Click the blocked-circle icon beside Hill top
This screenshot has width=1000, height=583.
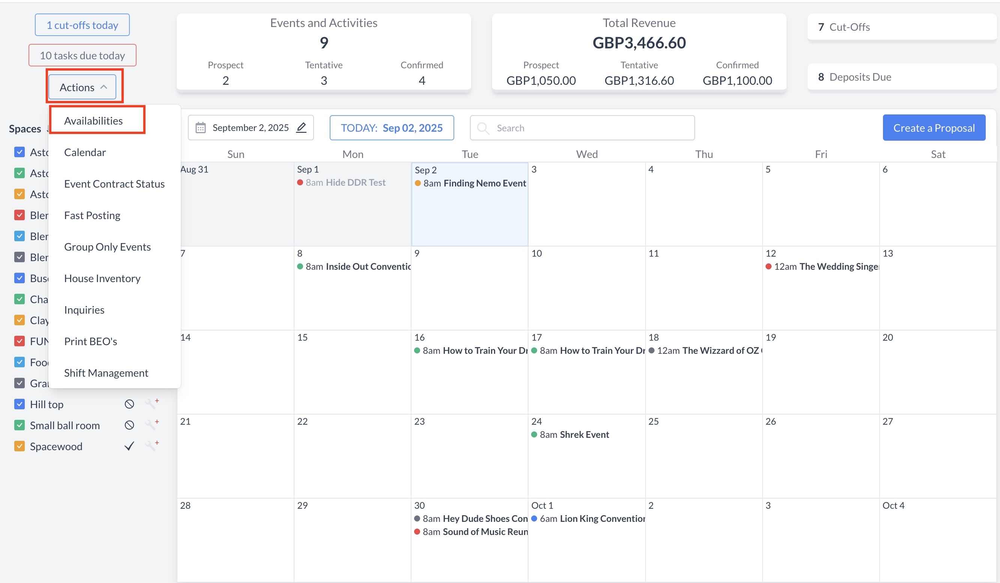tap(129, 404)
